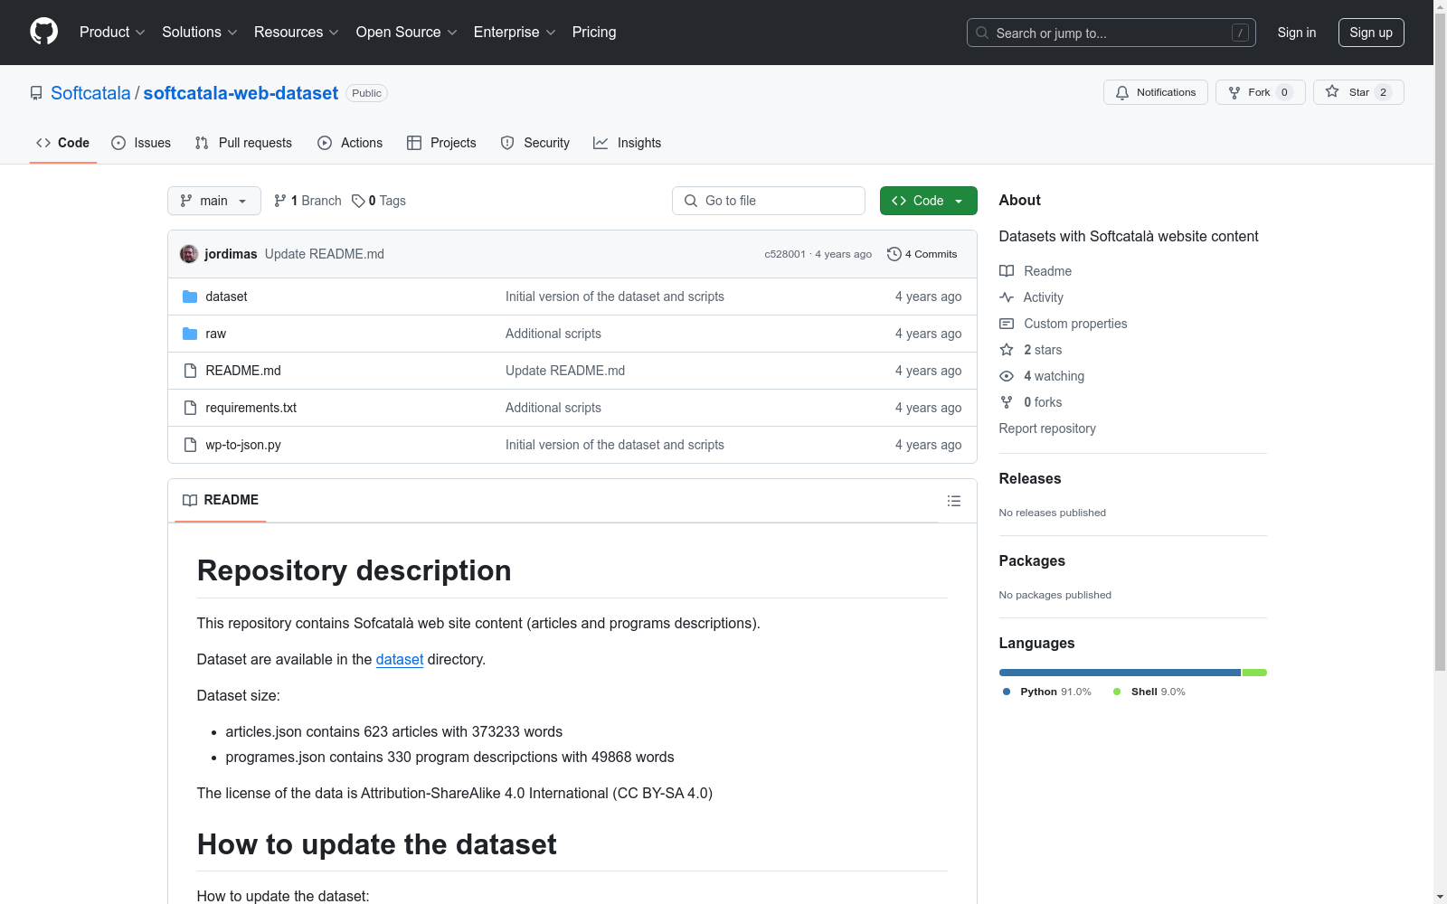Open the dataset link in README text
This screenshot has width=1447, height=904.
[x=400, y=660]
